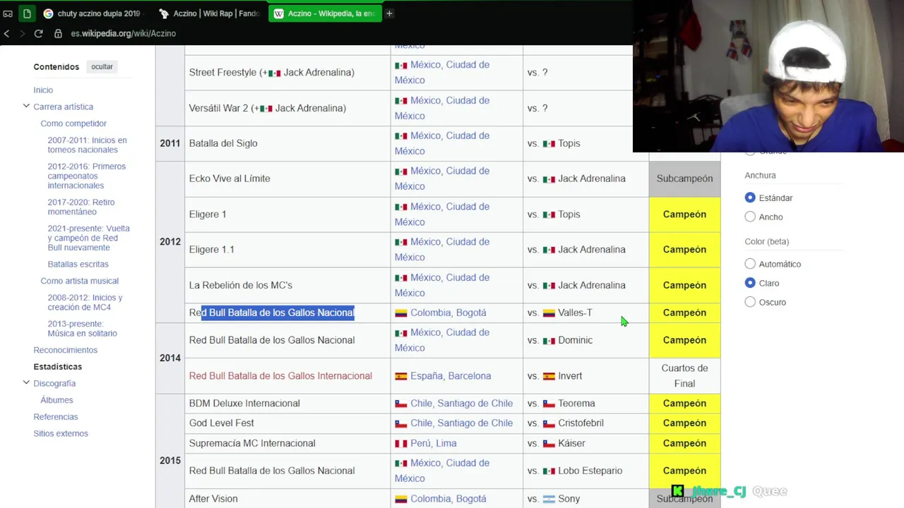904x508 pixels.
Task: Open España, Barcelona link
Action: tap(451, 376)
